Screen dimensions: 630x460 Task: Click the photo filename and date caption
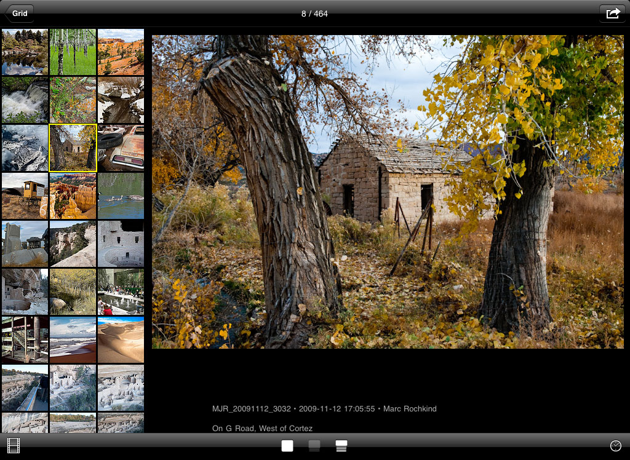[x=324, y=409]
